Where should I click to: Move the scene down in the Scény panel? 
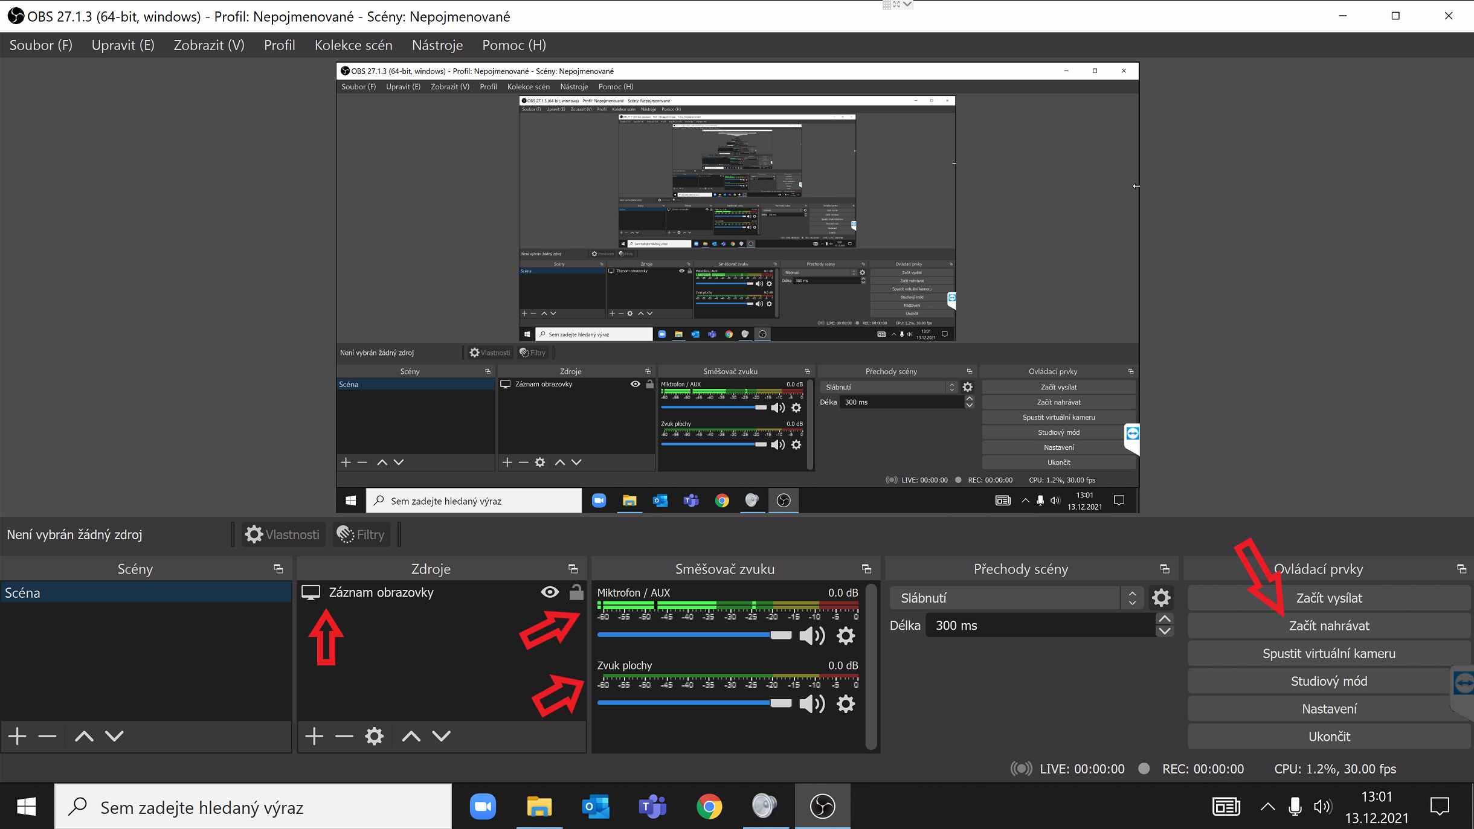[x=114, y=736]
